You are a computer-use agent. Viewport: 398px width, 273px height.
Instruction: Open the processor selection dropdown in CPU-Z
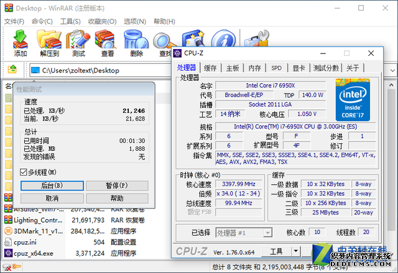pos(267,233)
